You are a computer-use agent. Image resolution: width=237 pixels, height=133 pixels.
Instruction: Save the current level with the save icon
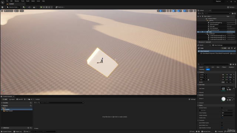pyautogui.click(x=2, y=7)
